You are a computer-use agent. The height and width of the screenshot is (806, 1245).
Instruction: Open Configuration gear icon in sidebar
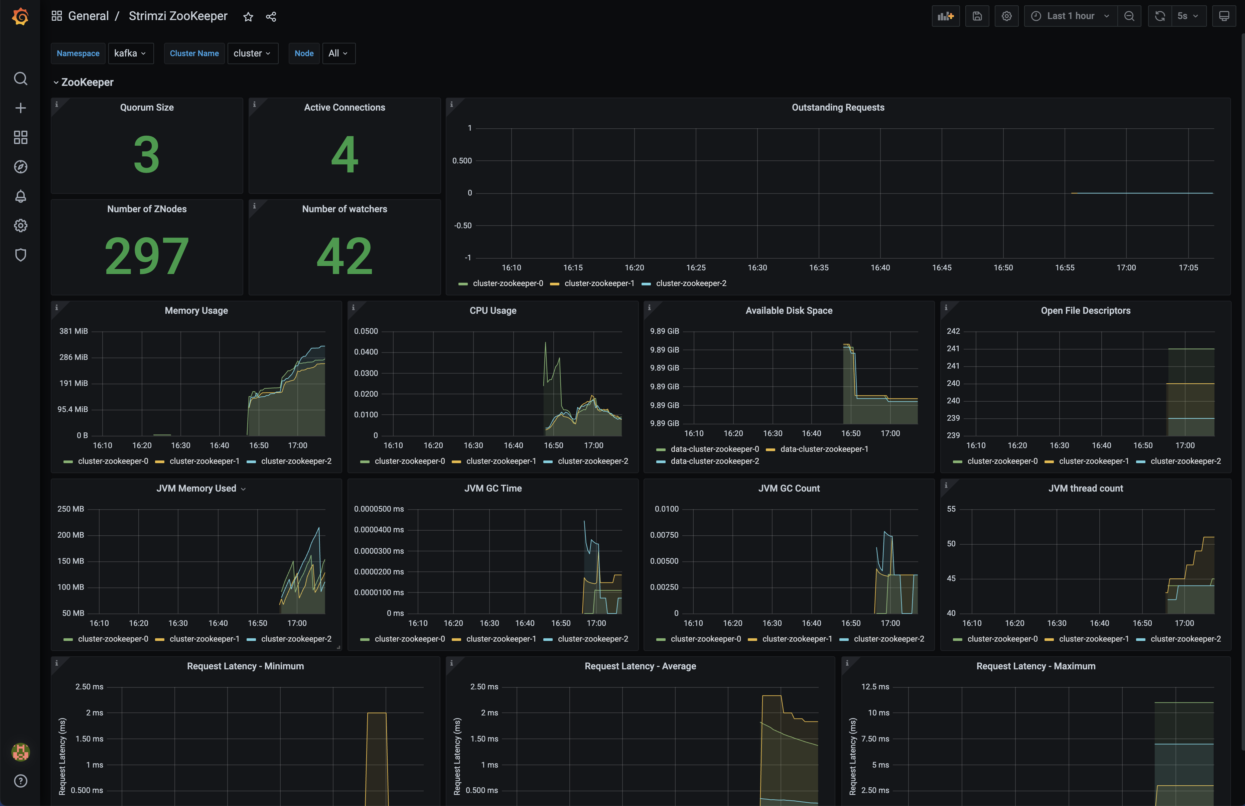[20, 226]
